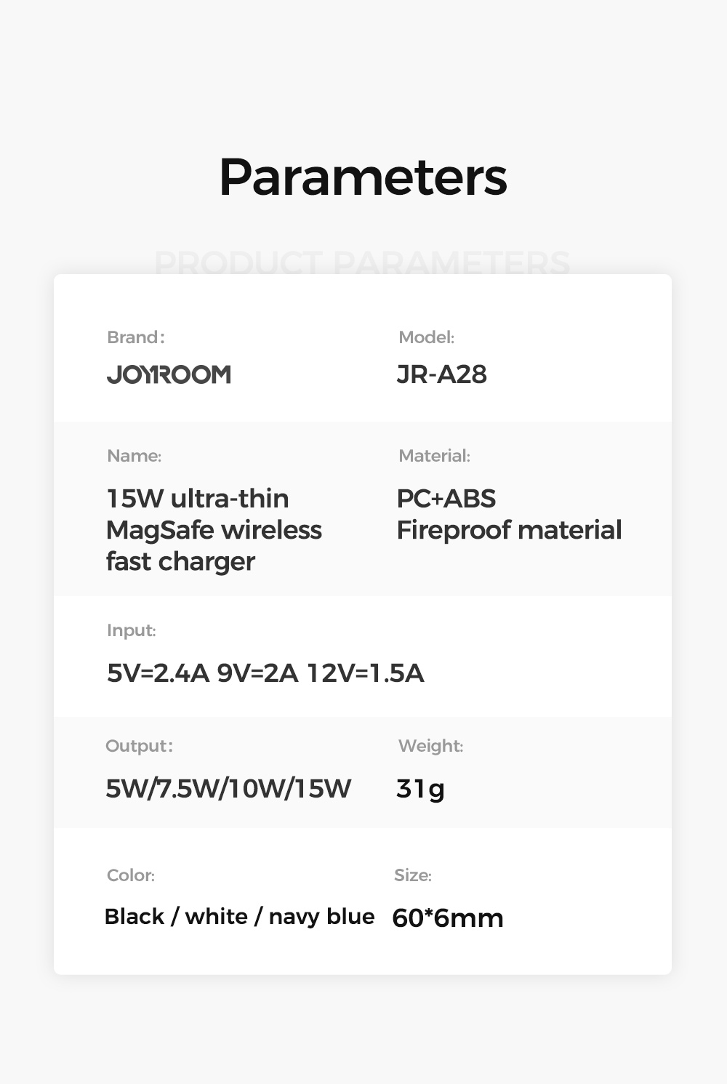Click the 5W/7.5W/10W/15W output value

coord(228,788)
